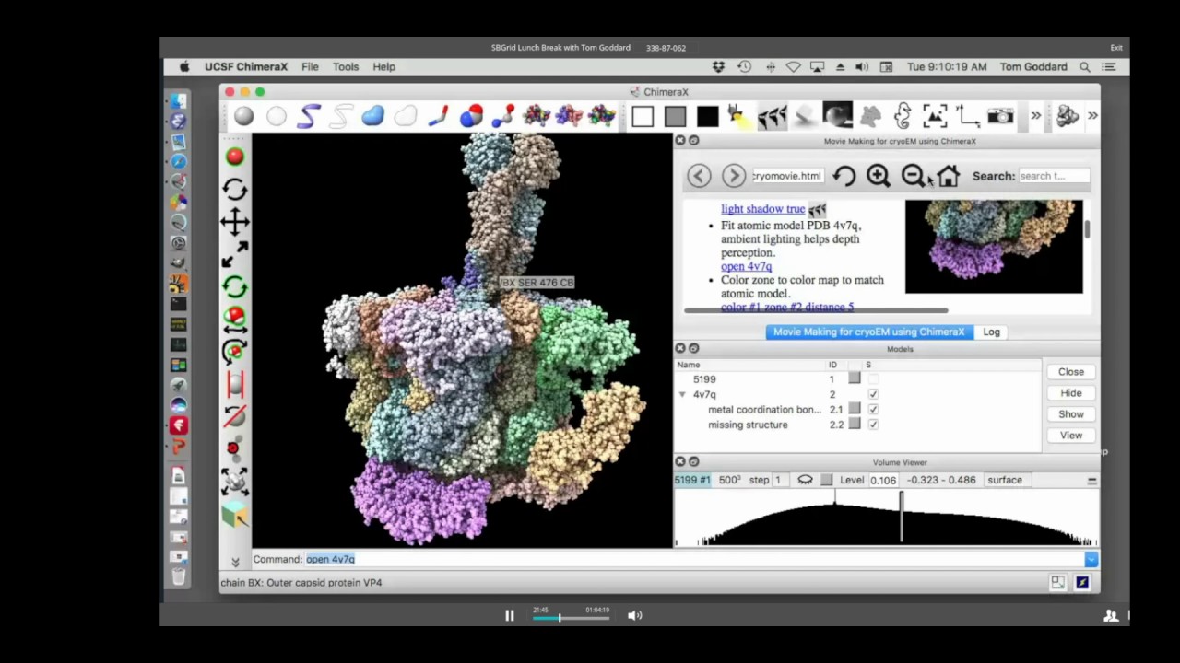Image resolution: width=1180 pixels, height=663 pixels.
Task: Collapse the 4v7q model tree
Action: (x=682, y=395)
